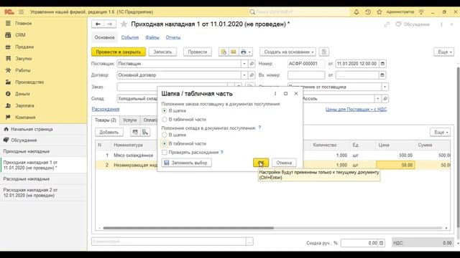
Task: Confirm the dialog with the OK button
Action: click(x=261, y=163)
